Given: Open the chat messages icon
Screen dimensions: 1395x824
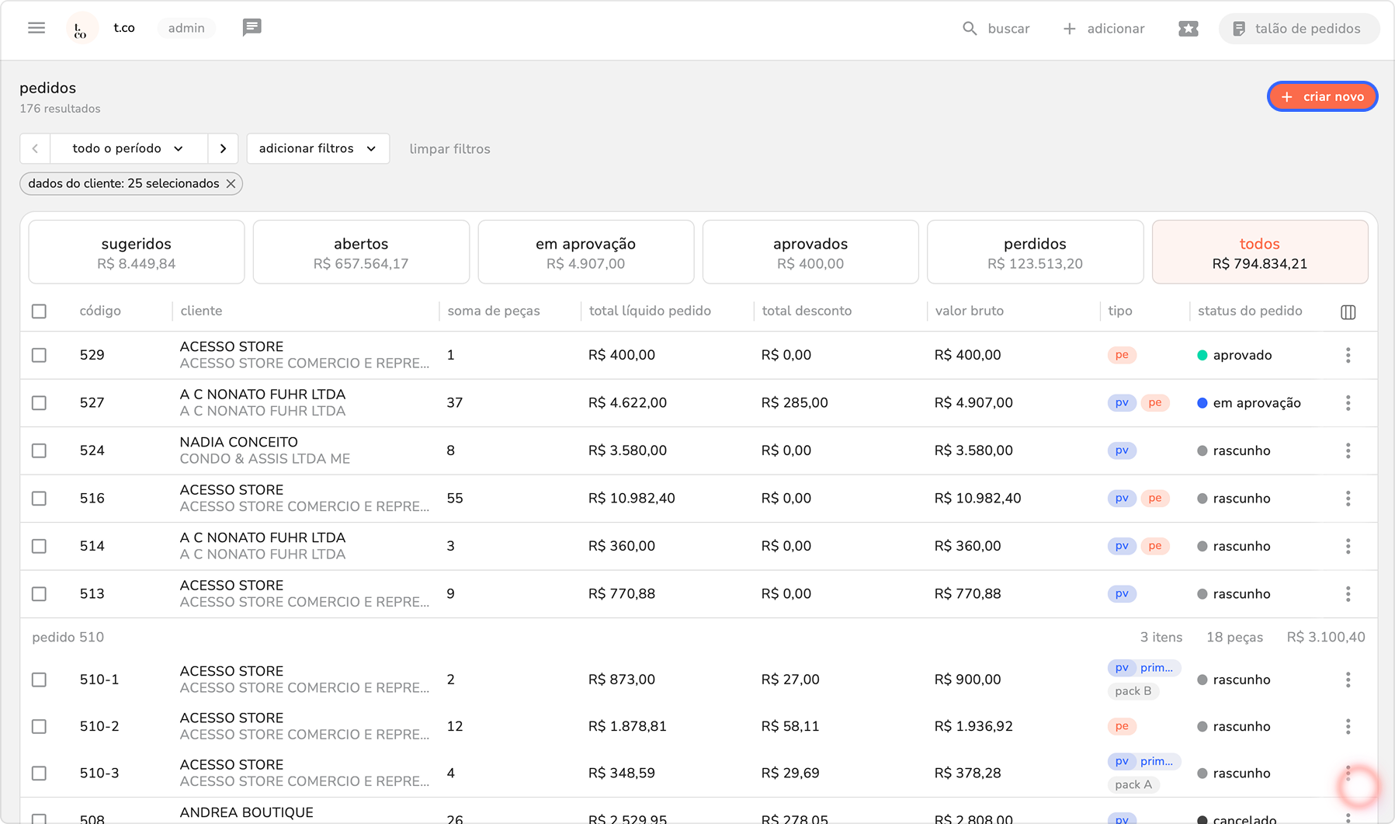Looking at the screenshot, I should click(252, 28).
